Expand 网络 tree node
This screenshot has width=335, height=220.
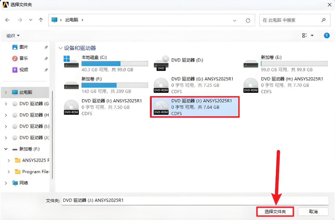click(x=6, y=183)
